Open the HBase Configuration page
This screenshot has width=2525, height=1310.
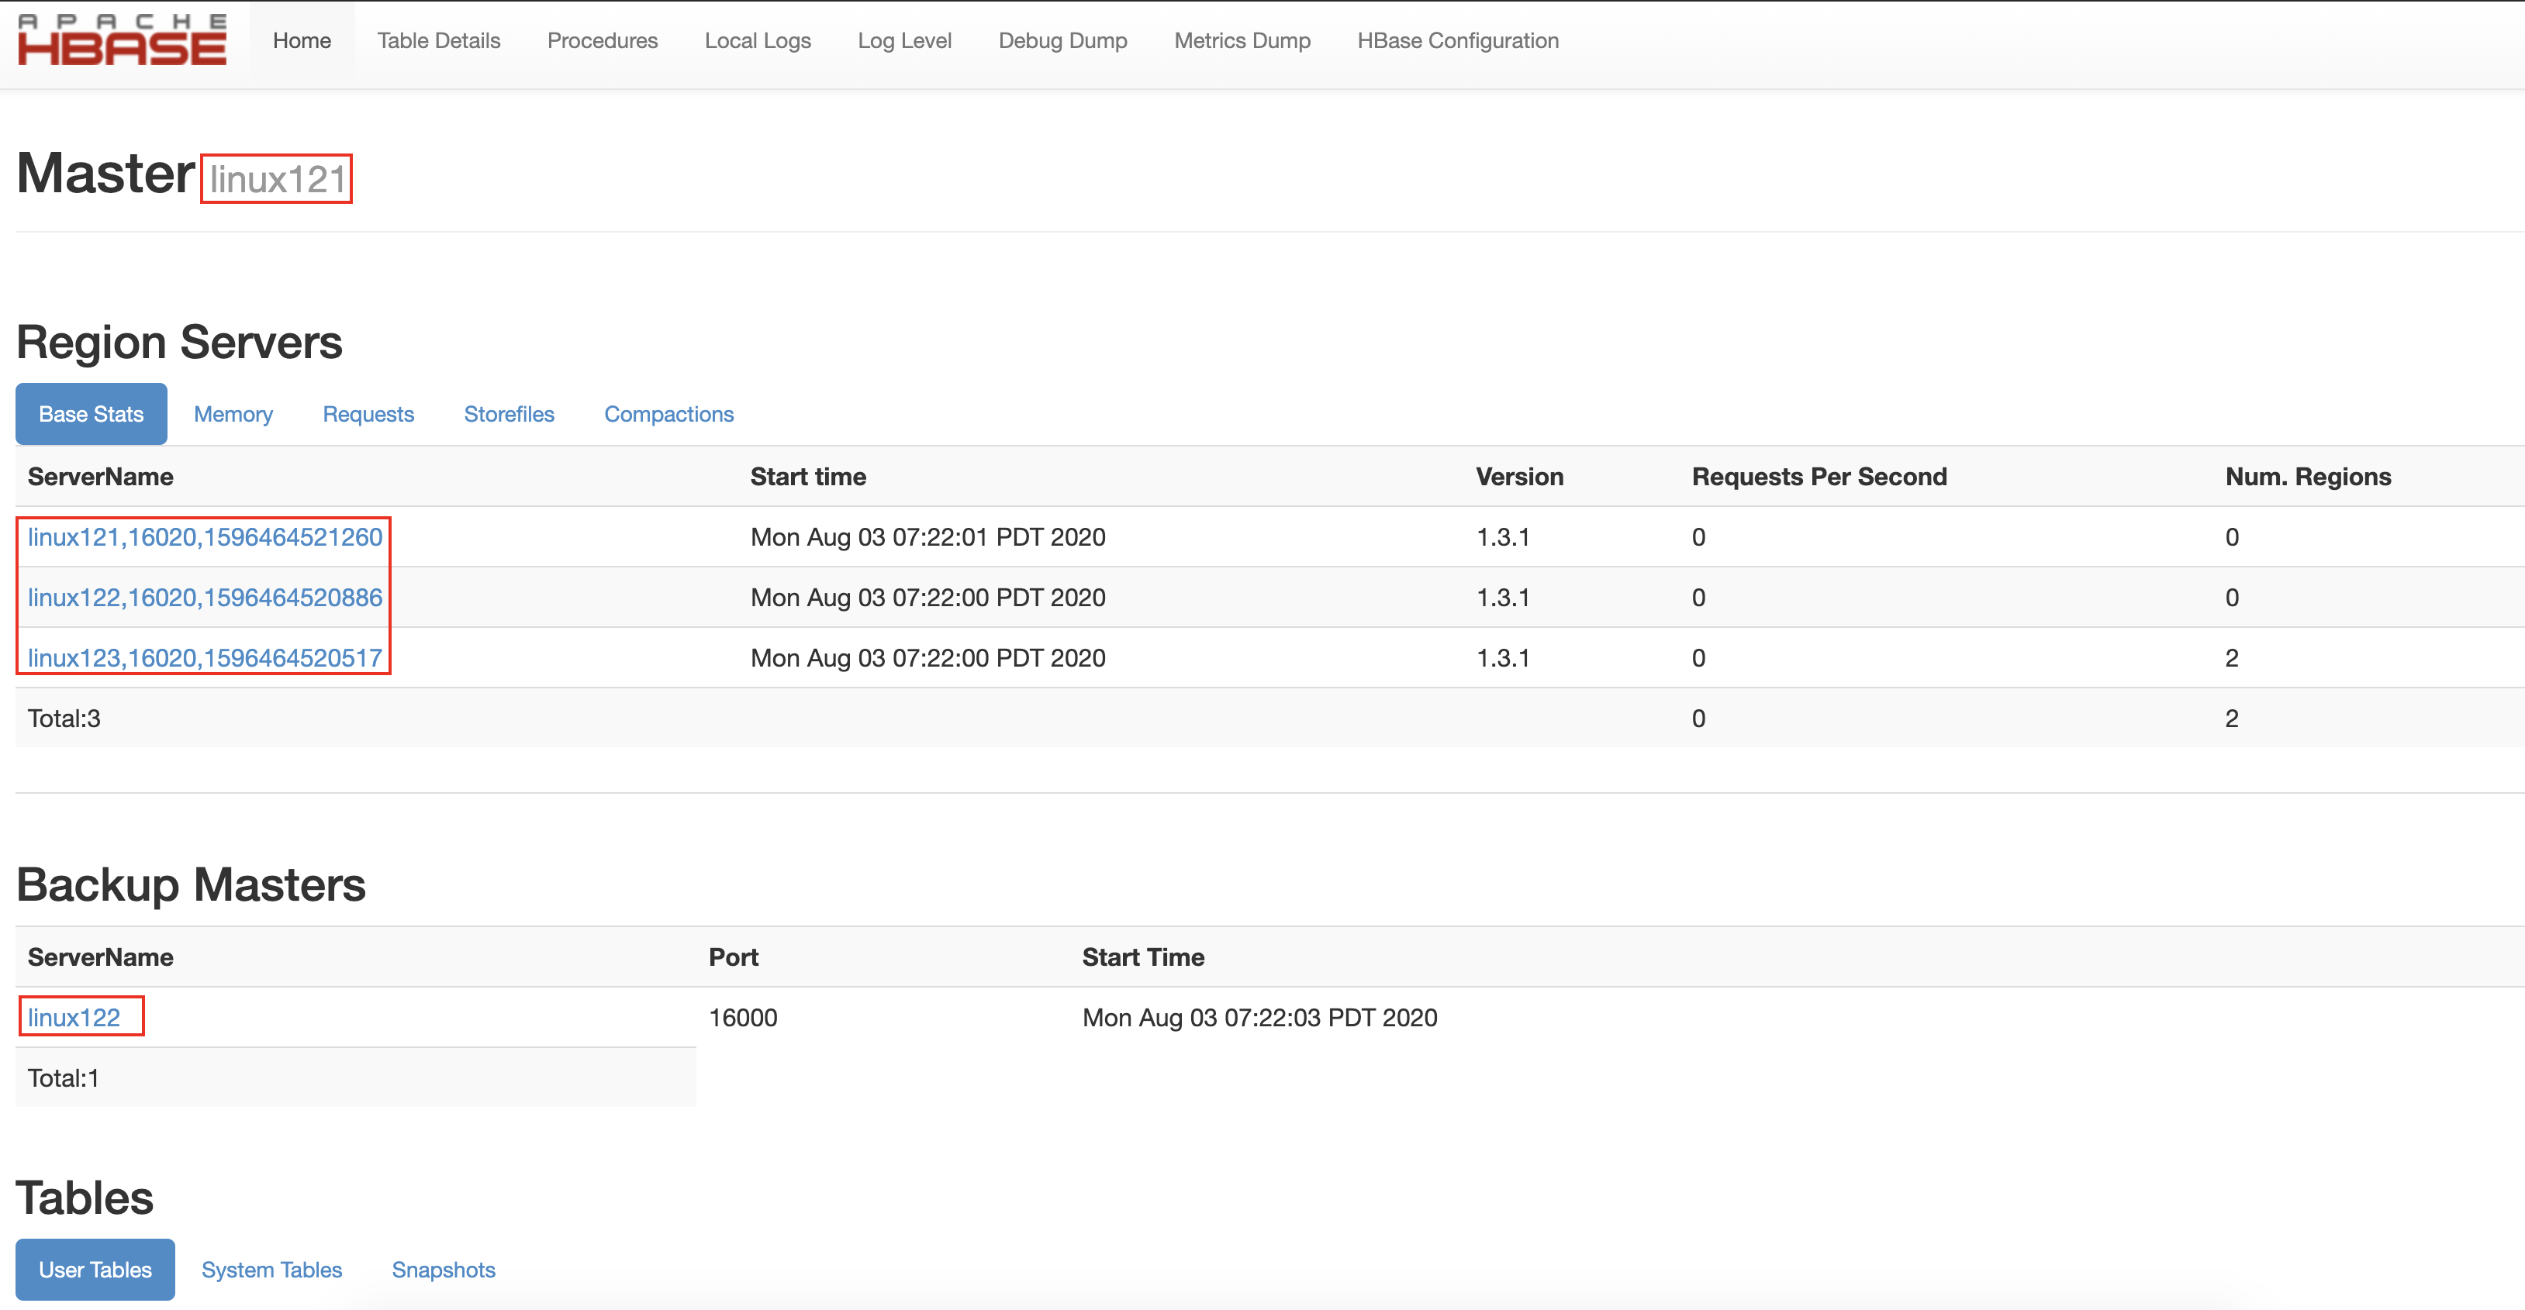point(1458,40)
